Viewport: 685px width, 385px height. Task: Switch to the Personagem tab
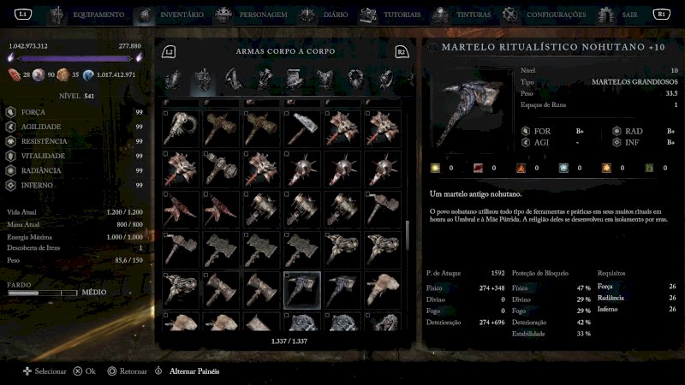tap(263, 15)
